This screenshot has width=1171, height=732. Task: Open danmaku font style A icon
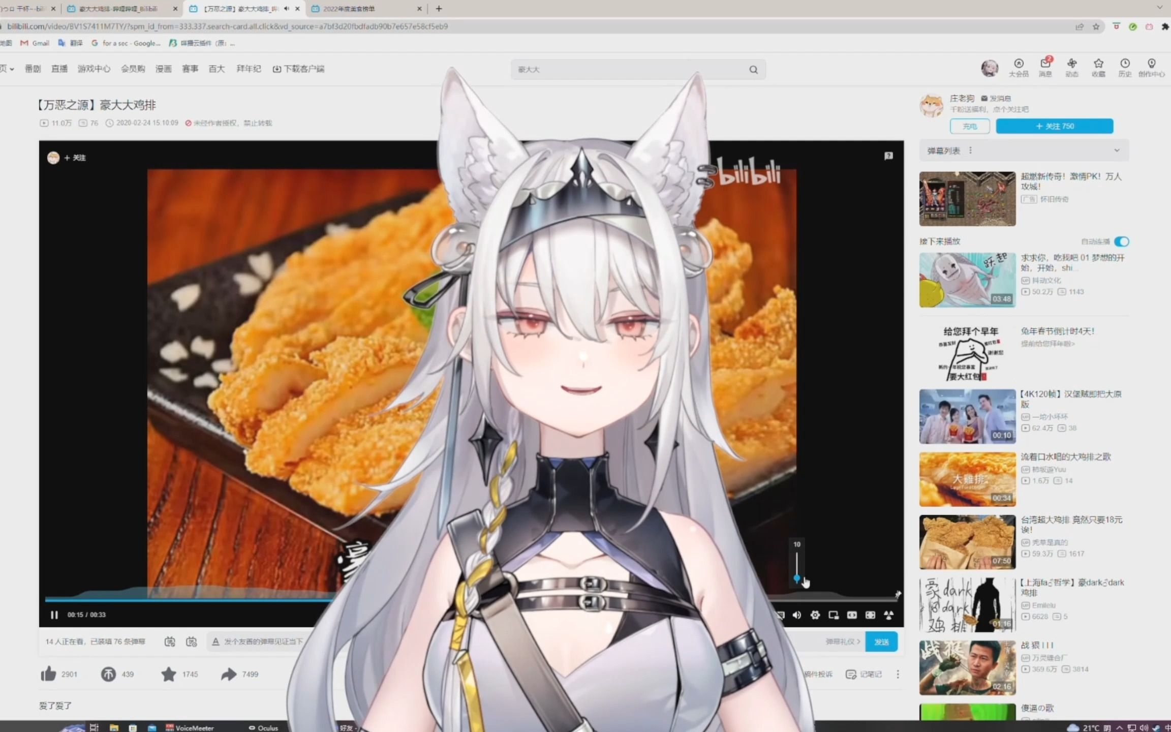215,642
